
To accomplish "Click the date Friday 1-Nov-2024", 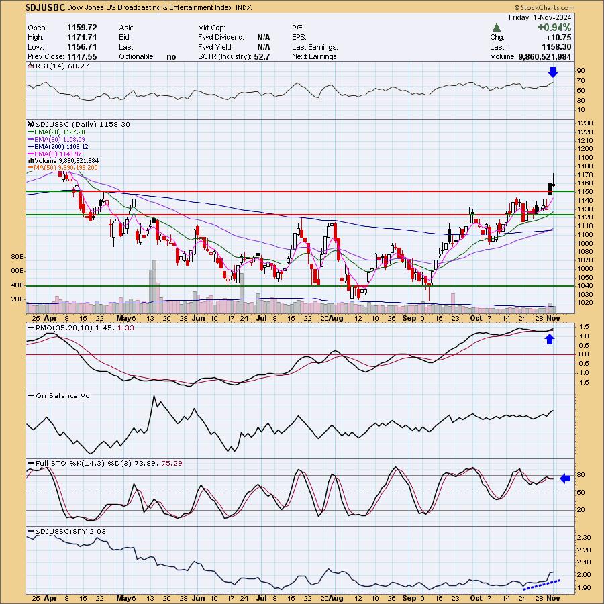I will coord(540,17).
